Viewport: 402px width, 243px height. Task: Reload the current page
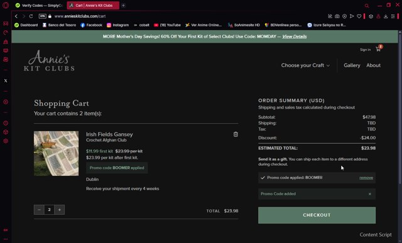(x=31, y=16)
